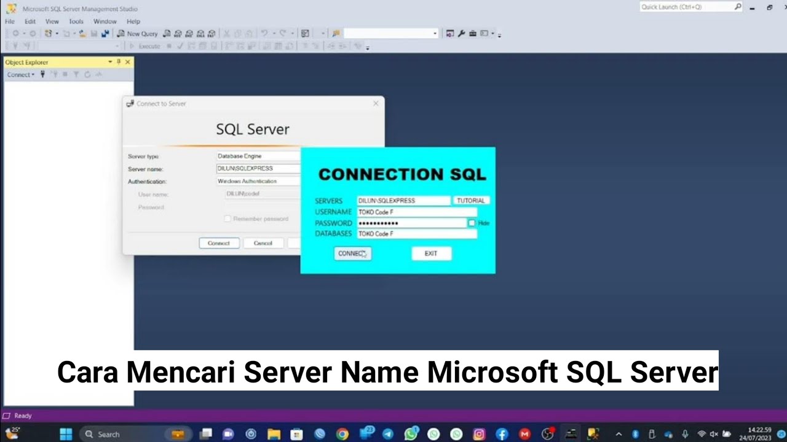Click the Wi-Fi network tray icon

[702, 434]
